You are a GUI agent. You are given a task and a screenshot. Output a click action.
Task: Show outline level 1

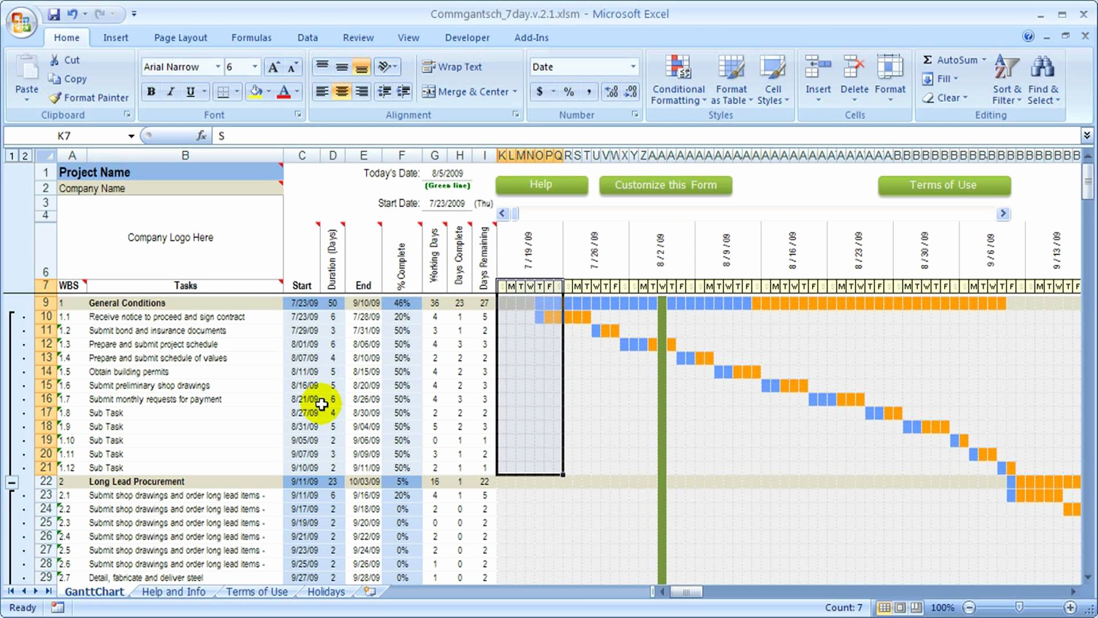(11, 156)
